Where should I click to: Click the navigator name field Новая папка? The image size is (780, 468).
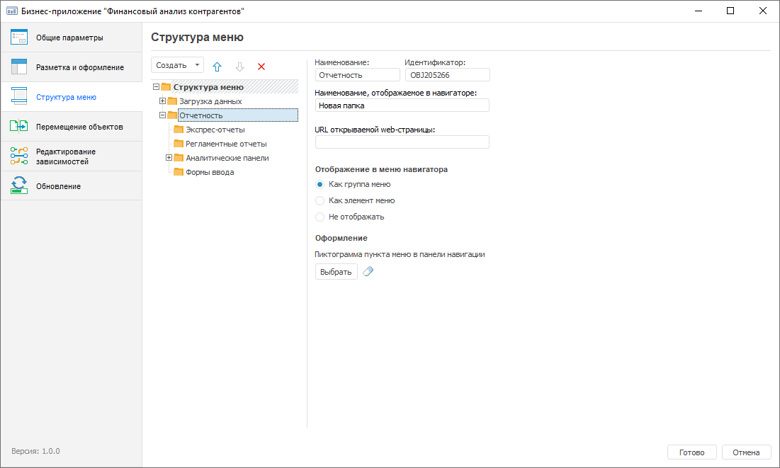point(402,105)
